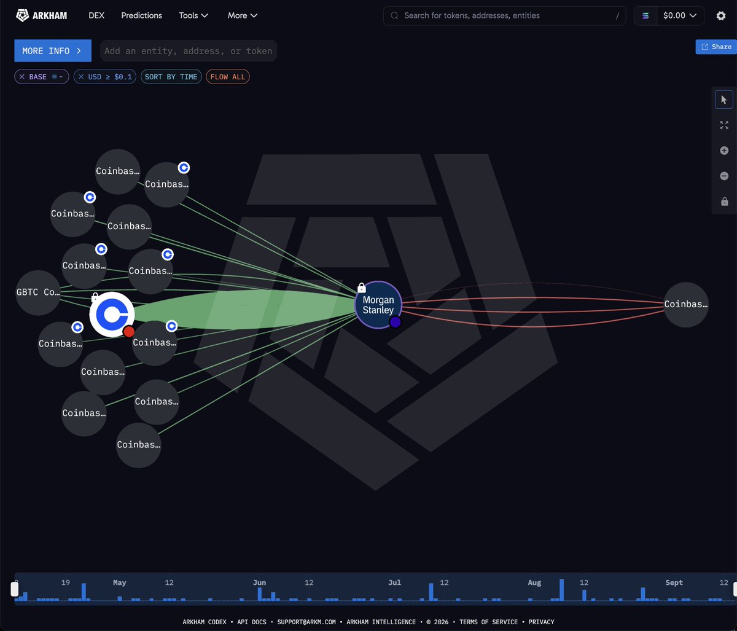Select the Coinbase node linked by red lines
Image resolution: width=737 pixels, height=631 pixels.
[686, 304]
